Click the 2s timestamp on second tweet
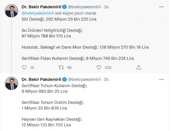 [x=106, y=79]
